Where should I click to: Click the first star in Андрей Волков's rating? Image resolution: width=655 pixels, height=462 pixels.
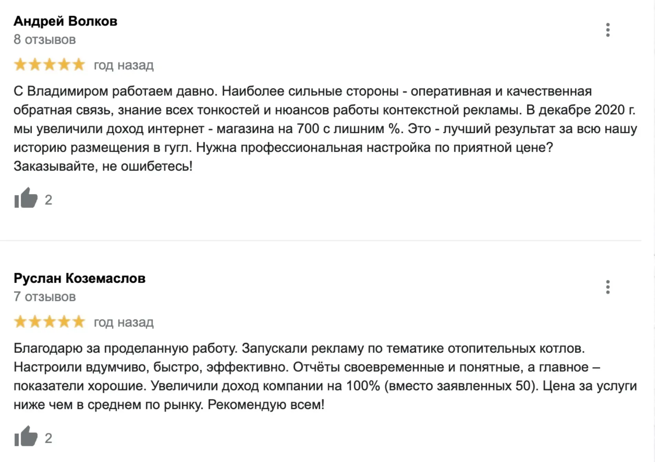20,64
